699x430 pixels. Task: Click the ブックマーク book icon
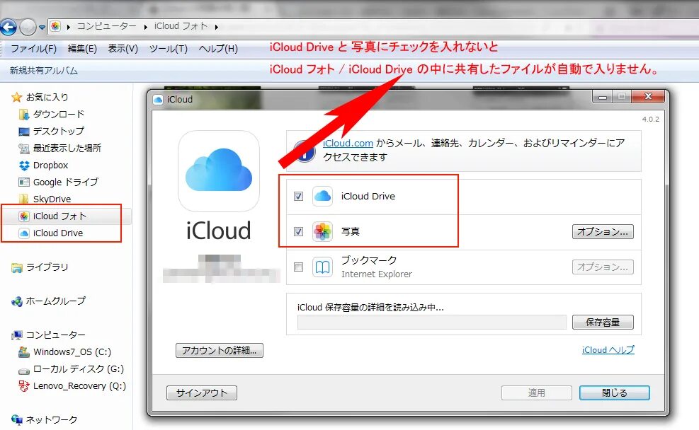point(322,267)
